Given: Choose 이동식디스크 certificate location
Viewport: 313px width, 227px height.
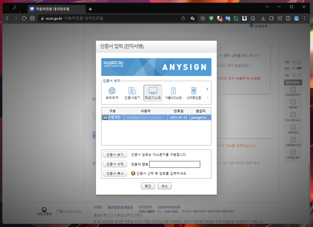Looking at the screenshot, I should pos(173,93).
